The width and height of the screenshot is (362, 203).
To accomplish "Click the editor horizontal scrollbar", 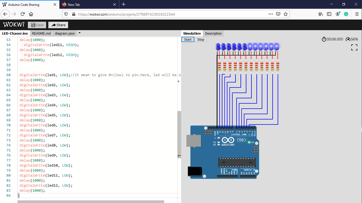I will point(91,202).
